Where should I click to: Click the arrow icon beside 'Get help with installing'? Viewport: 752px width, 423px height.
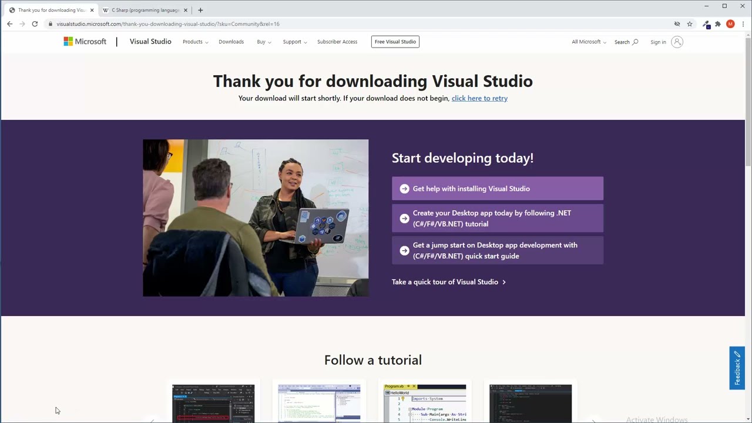pos(404,189)
